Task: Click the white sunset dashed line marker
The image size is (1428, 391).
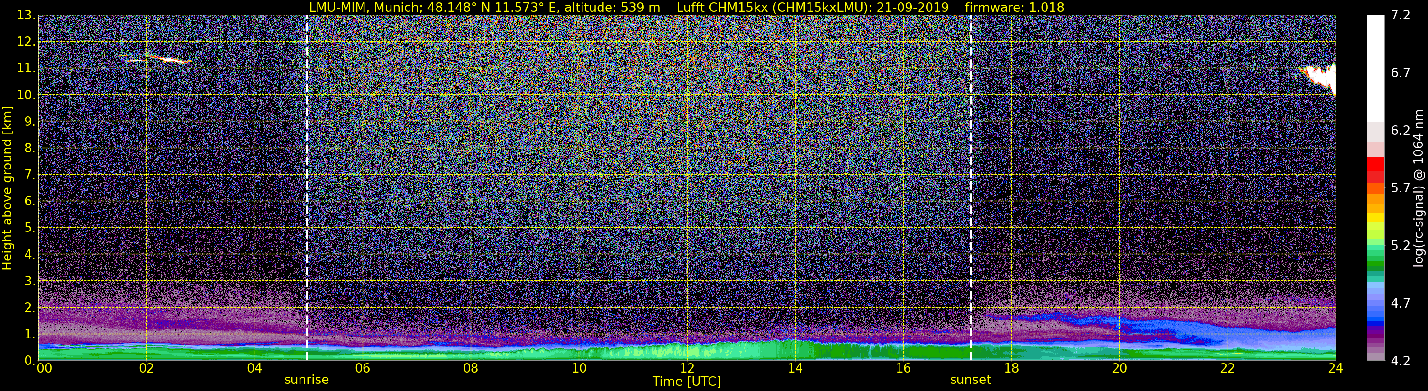Action: tap(971, 187)
